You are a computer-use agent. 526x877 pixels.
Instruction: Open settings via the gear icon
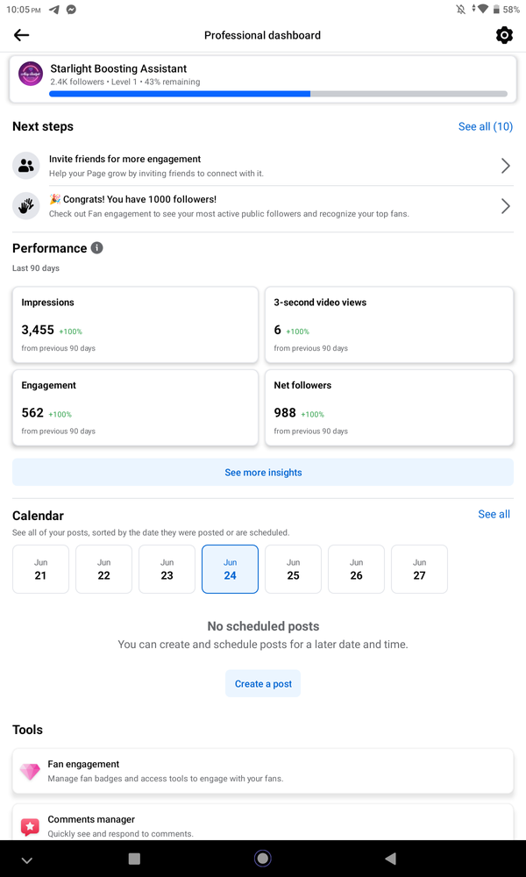[x=504, y=35]
